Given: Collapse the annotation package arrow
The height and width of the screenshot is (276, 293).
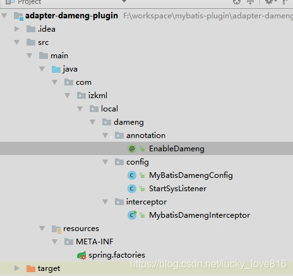Looking at the screenshot, I should (105, 135).
